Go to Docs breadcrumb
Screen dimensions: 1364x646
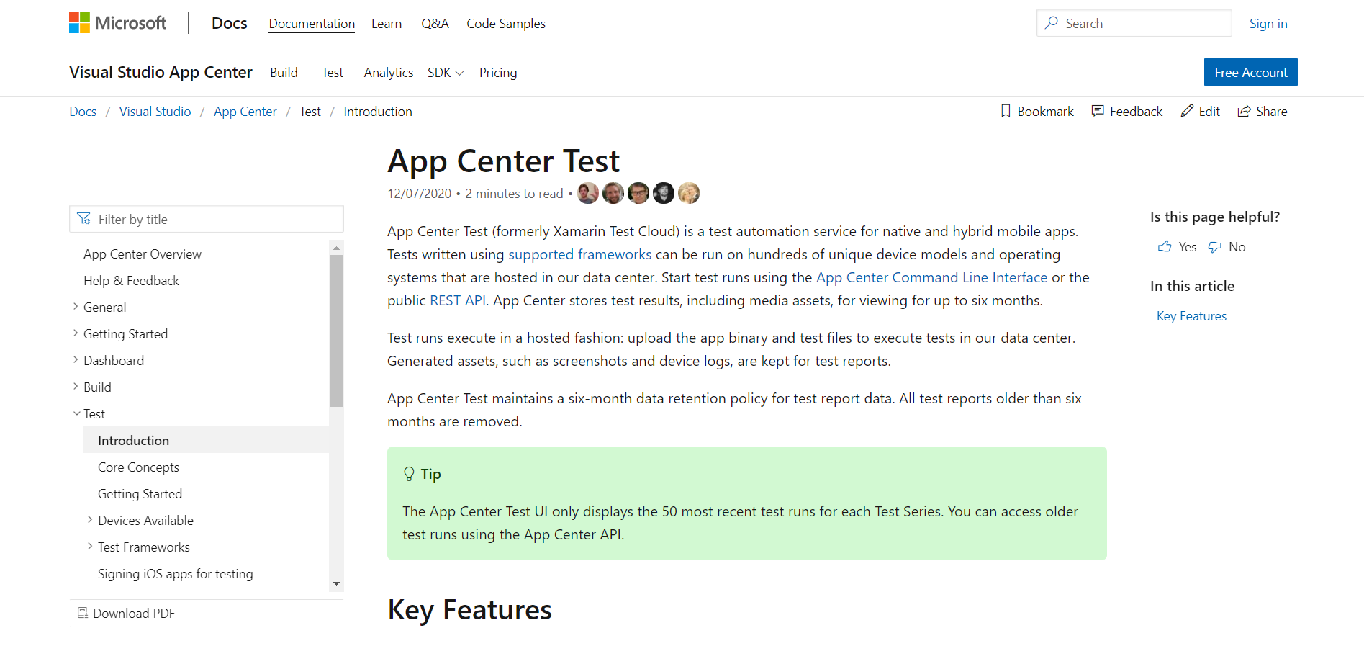(x=83, y=112)
